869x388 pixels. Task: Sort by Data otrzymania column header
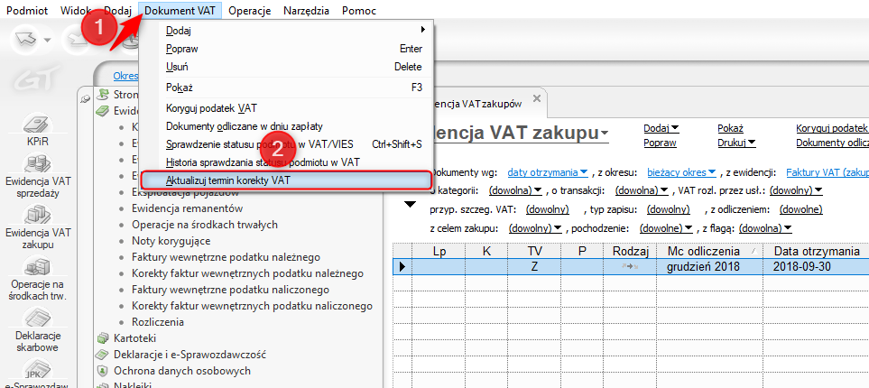pyautogui.click(x=815, y=251)
